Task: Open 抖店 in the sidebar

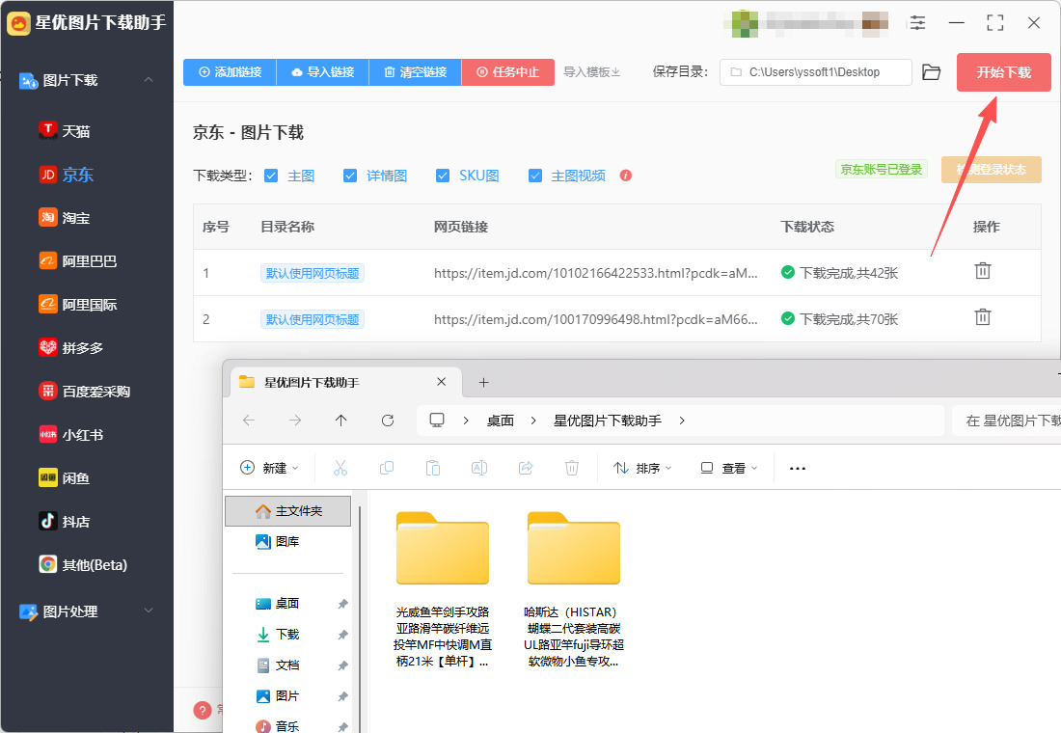Action: coord(65,521)
